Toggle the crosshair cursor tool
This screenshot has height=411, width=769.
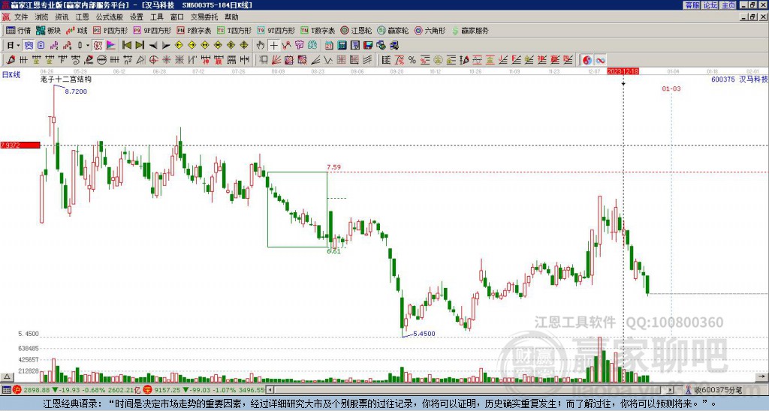273,45
